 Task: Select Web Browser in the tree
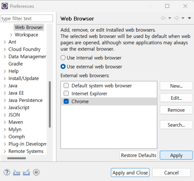[x=29, y=27]
